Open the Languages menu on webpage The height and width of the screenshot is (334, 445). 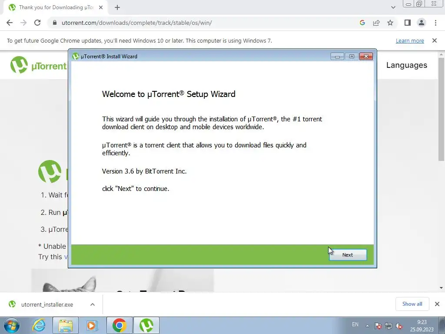click(406, 65)
